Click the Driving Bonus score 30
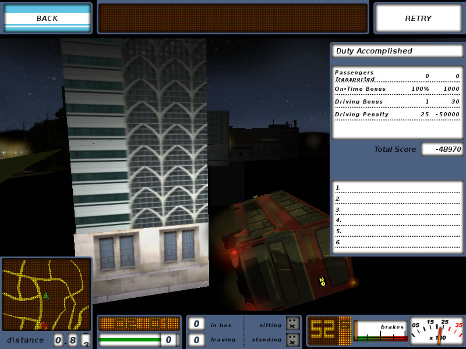 [456, 101]
